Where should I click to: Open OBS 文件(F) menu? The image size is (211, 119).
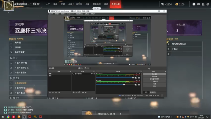pos(51,14)
